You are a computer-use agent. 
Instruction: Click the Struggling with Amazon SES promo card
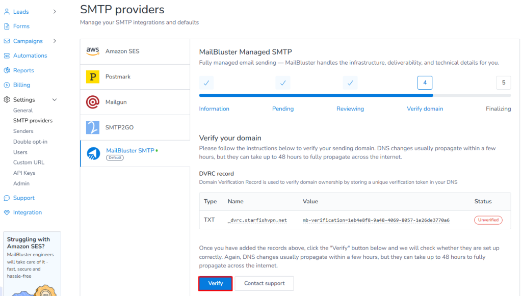point(32,264)
